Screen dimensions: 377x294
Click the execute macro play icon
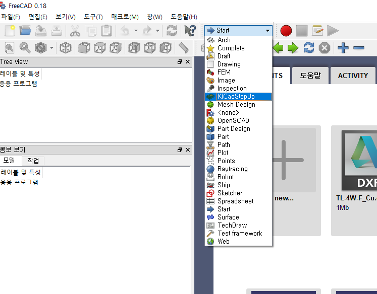pos(333,31)
